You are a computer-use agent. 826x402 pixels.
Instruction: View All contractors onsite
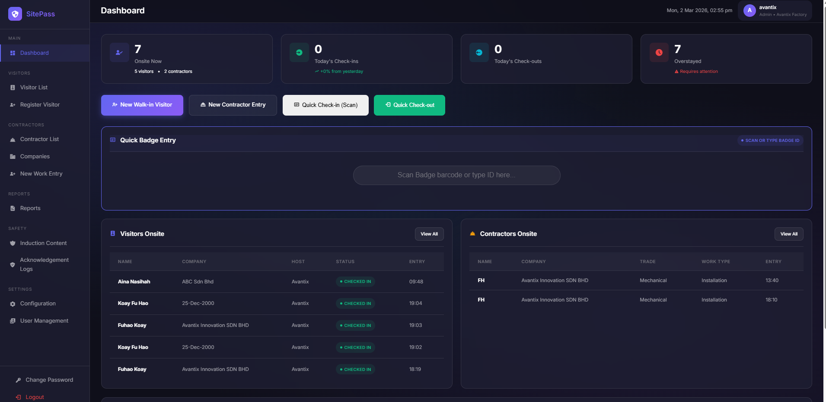click(788, 234)
